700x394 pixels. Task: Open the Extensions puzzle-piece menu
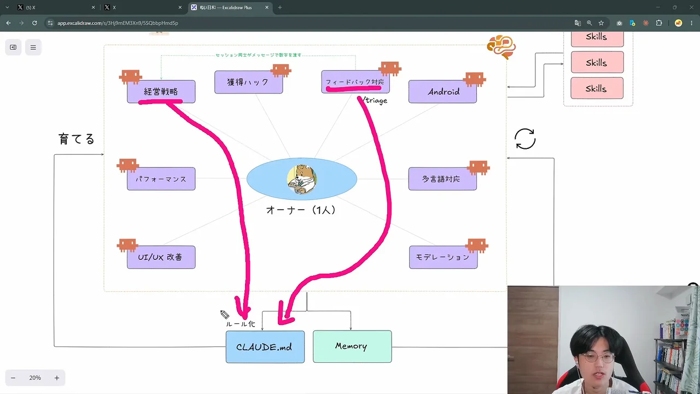[659, 23]
